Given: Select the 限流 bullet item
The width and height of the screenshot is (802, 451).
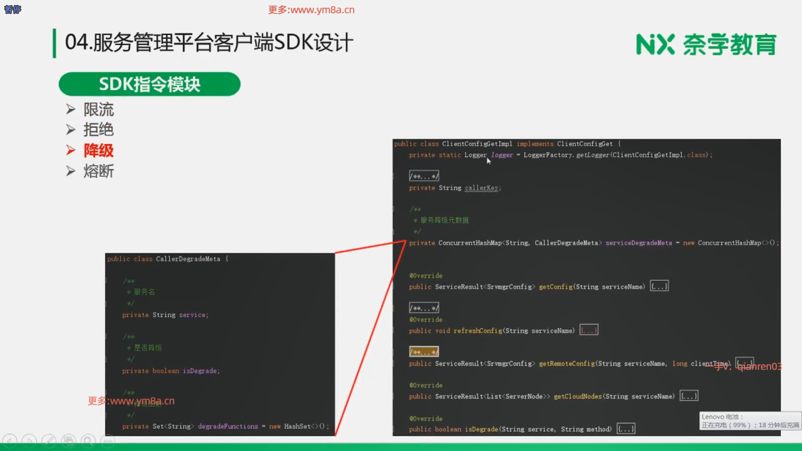Looking at the screenshot, I should [x=99, y=109].
